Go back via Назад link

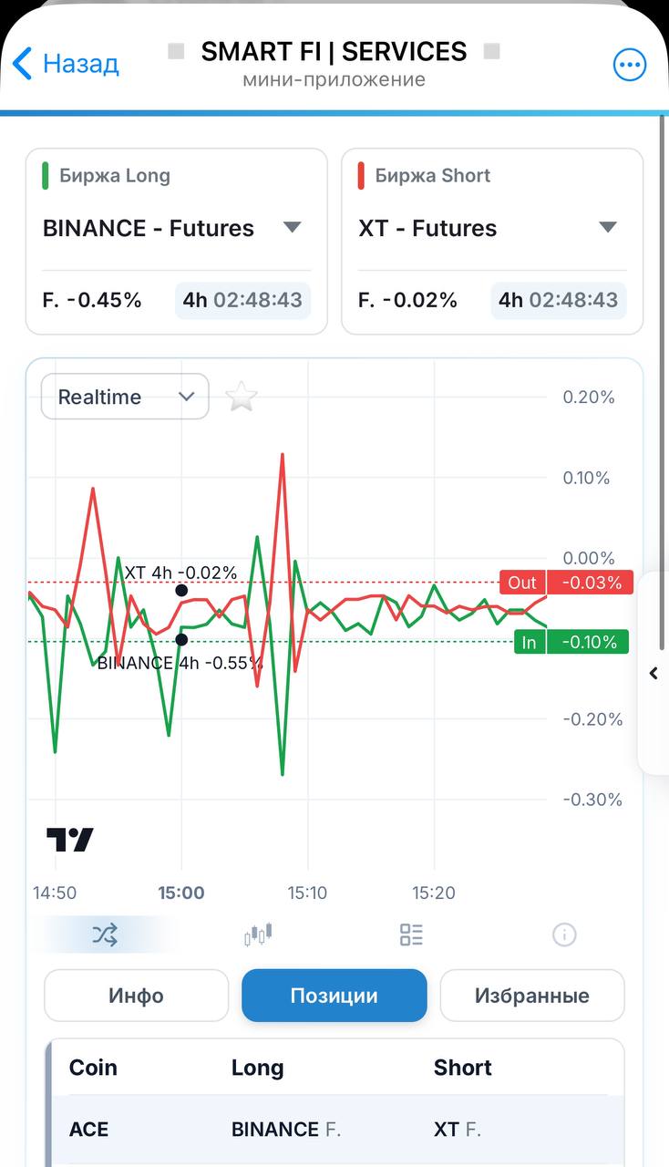tap(80, 64)
